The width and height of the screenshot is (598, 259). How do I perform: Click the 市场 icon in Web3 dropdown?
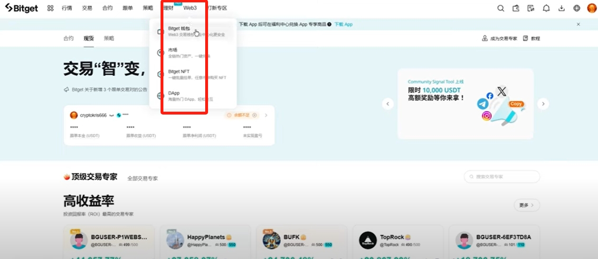[160, 53]
